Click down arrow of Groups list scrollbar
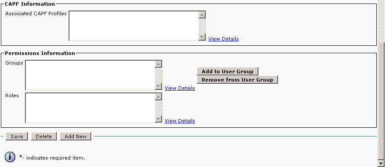The width and height of the screenshot is (385, 167). point(158,86)
